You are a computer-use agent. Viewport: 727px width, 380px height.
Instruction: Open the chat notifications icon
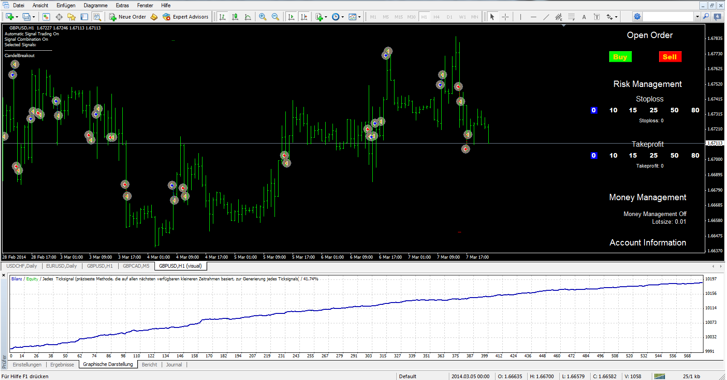click(x=717, y=17)
